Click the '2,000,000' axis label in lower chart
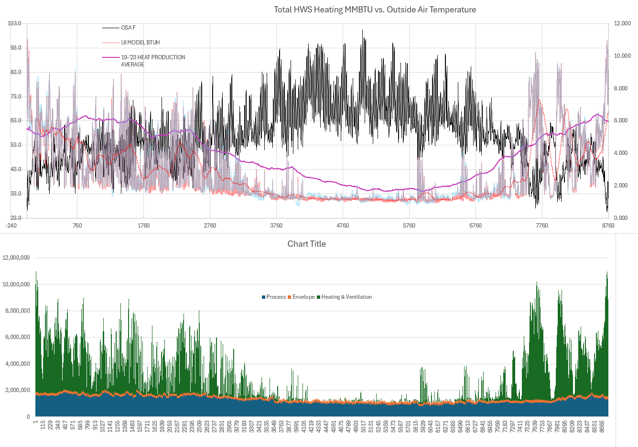 click(18, 390)
